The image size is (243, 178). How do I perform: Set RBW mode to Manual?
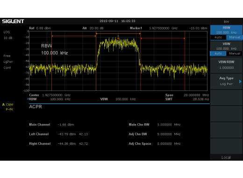[235, 37]
